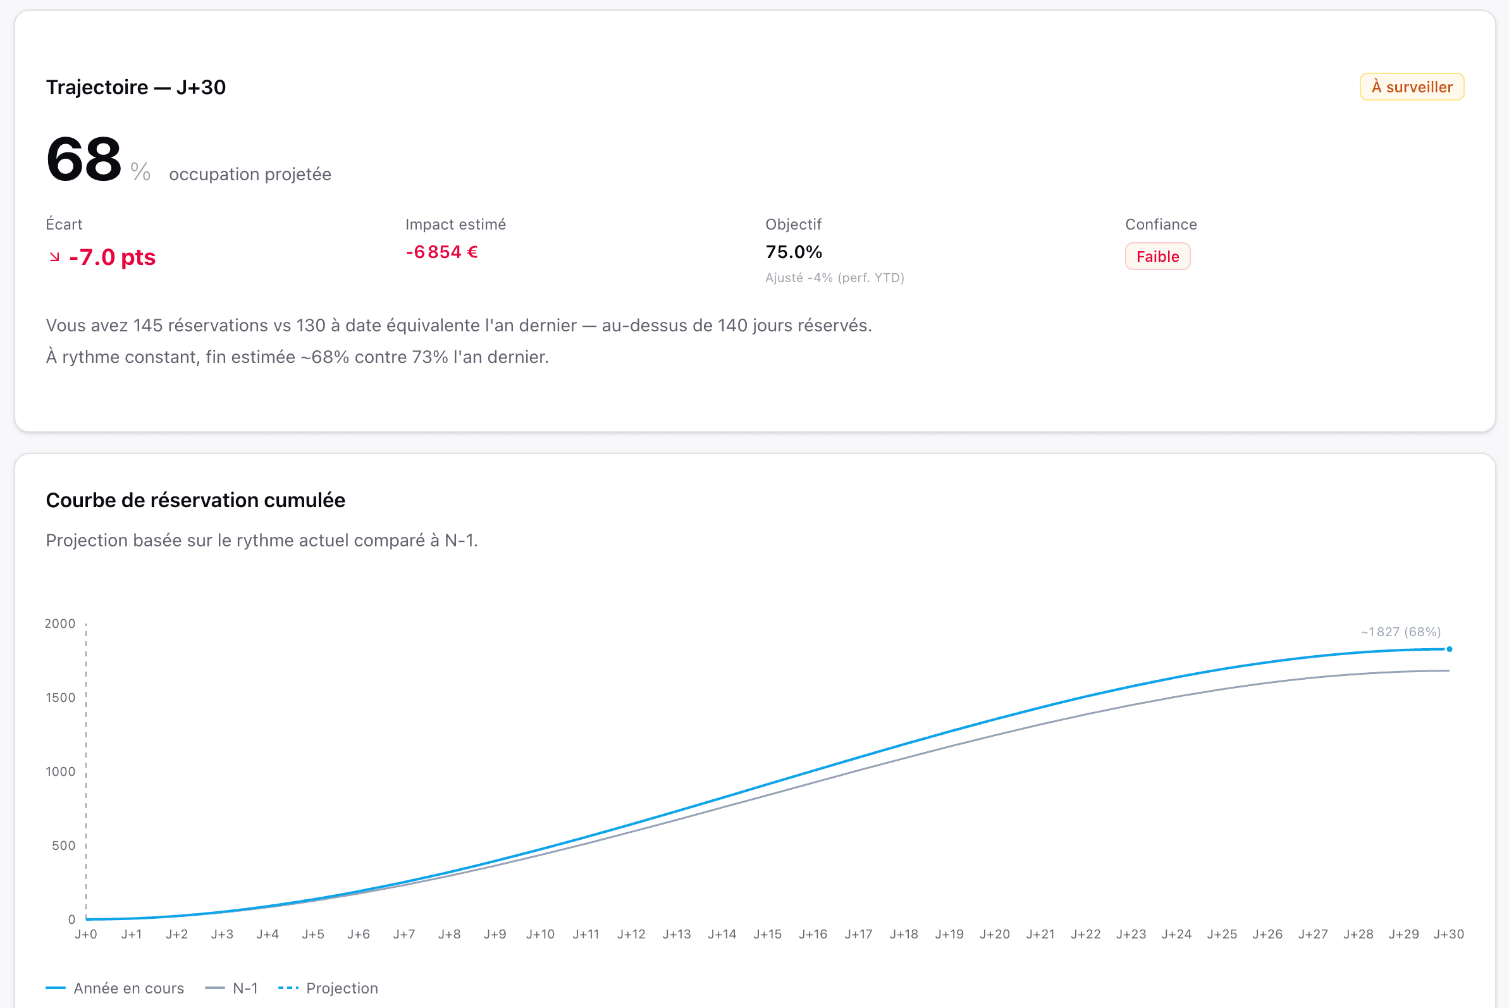This screenshot has width=1509, height=1008.
Task: Click the ~1 827 (68%) projection label
Action: [1400, 632]
